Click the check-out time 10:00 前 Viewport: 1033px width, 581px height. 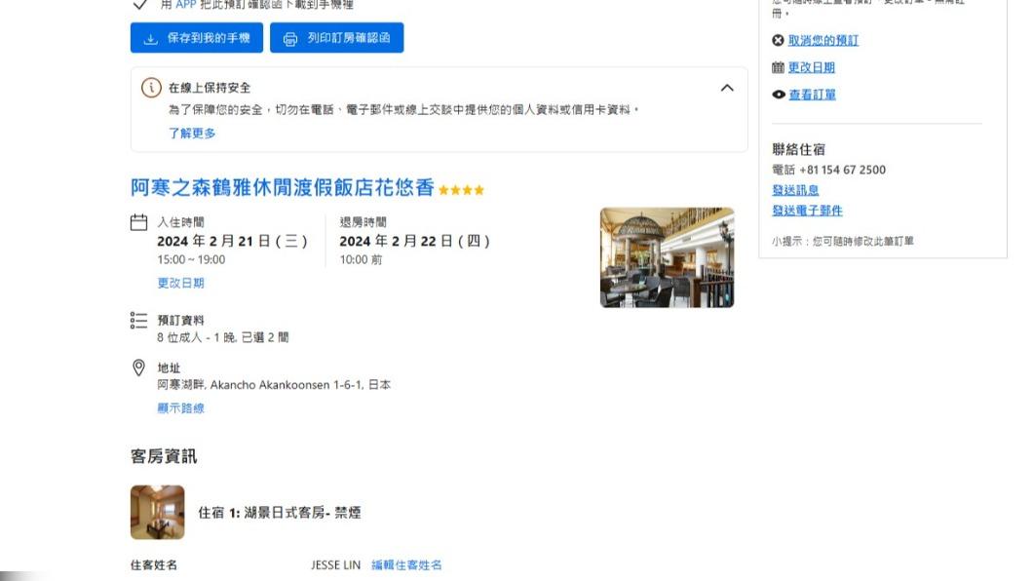pos(361,260)
